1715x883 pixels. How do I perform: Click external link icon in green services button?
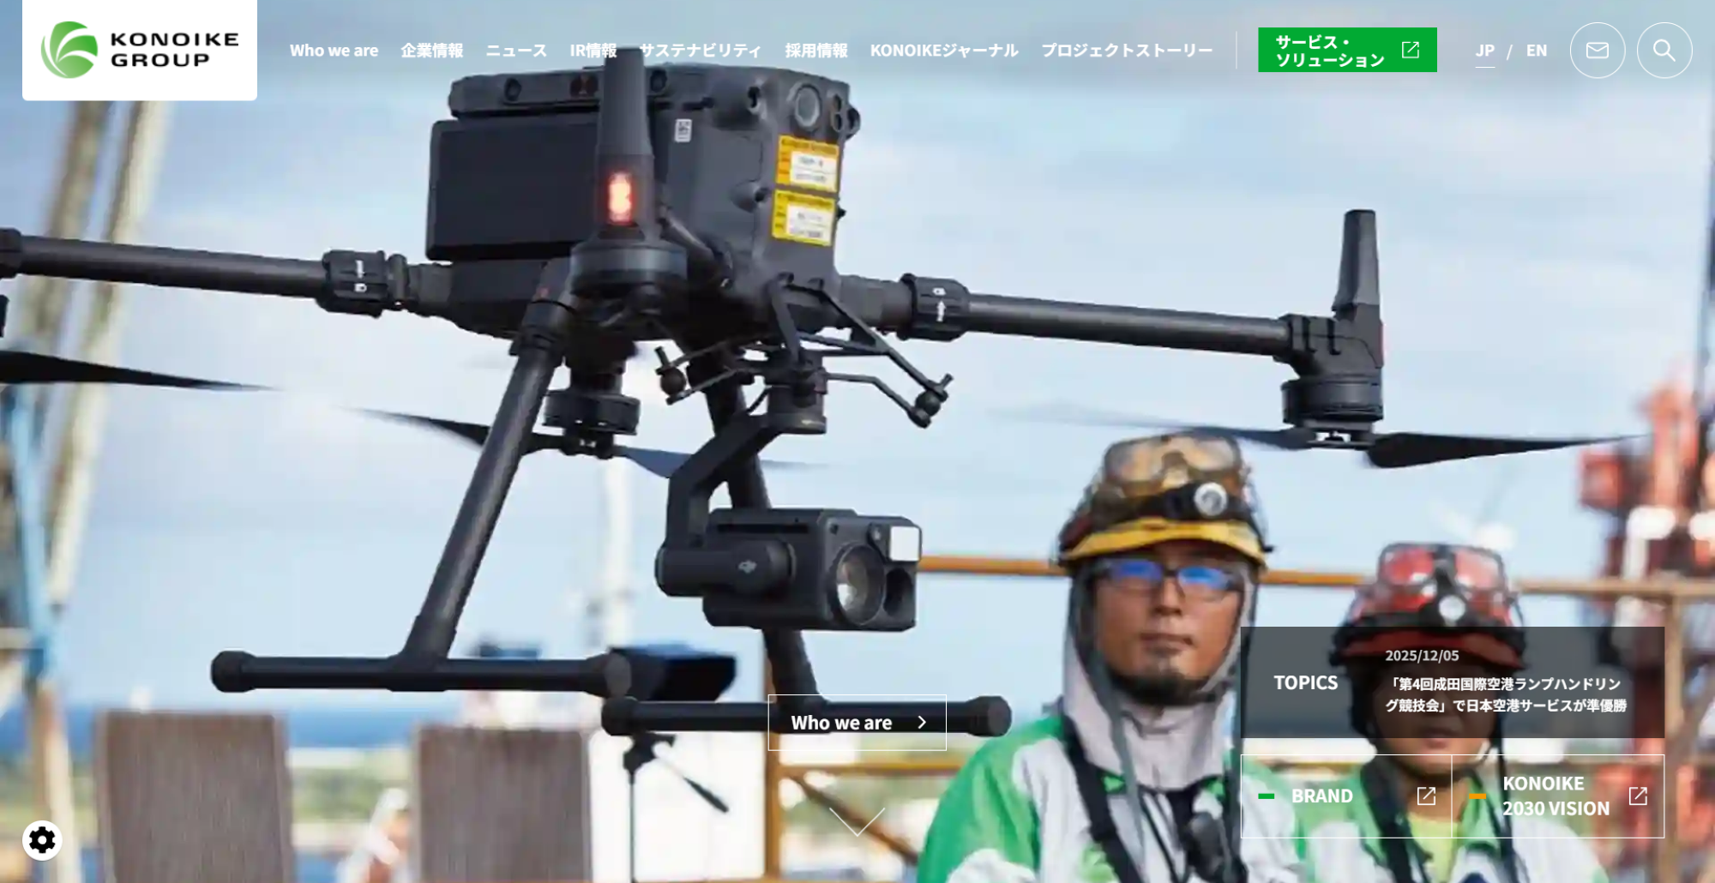[1411, 50]
